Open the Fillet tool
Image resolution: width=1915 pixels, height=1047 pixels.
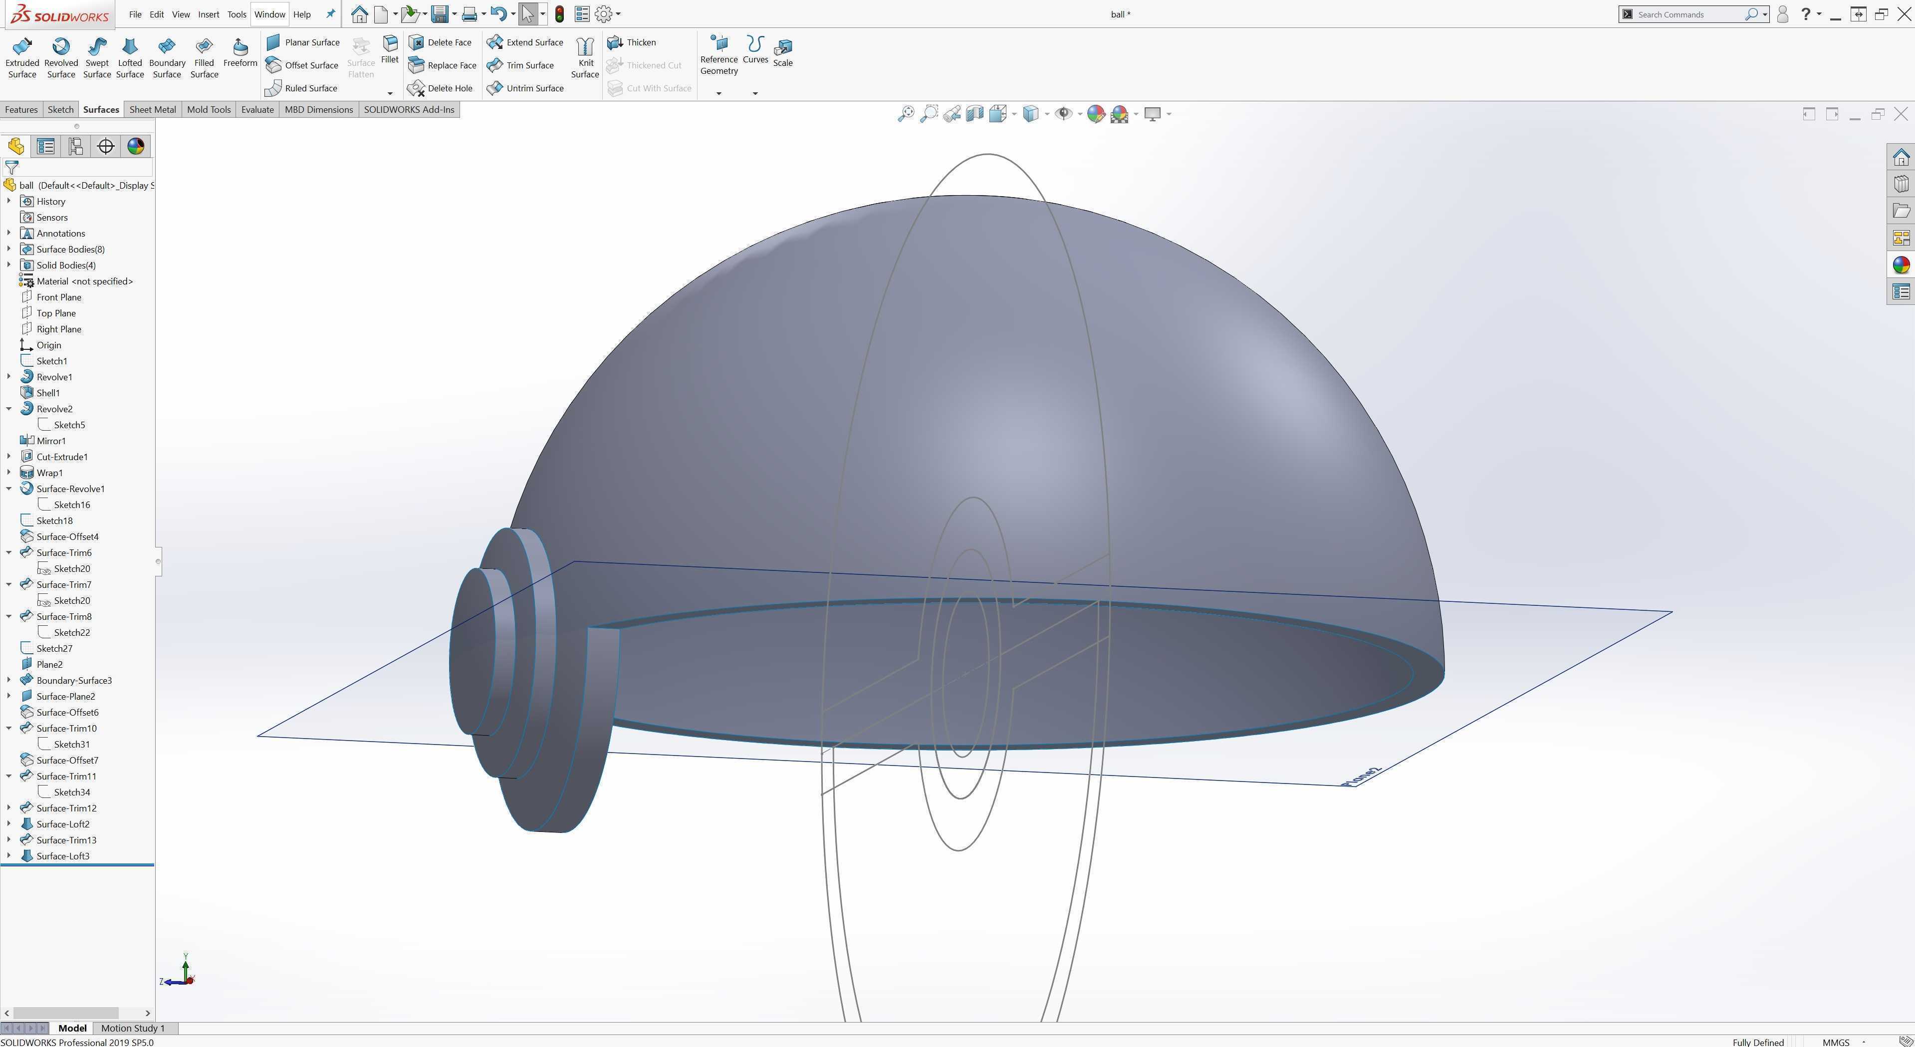click(390, 50)
